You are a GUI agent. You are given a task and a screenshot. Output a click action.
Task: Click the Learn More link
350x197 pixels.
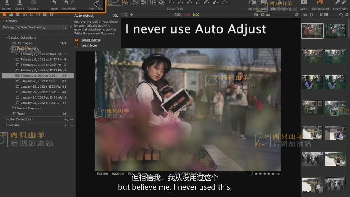(89, 45)
